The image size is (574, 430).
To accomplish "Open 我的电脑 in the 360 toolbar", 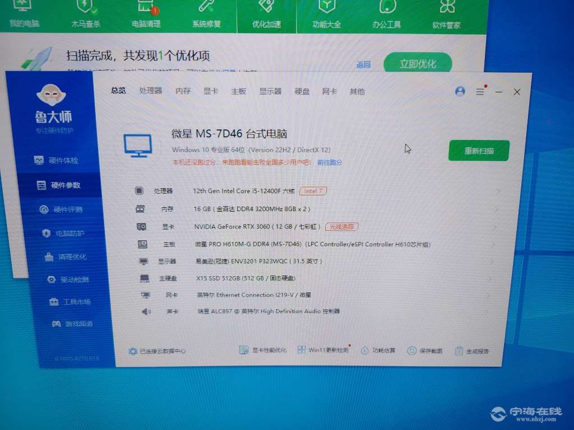I will [24, 15].
